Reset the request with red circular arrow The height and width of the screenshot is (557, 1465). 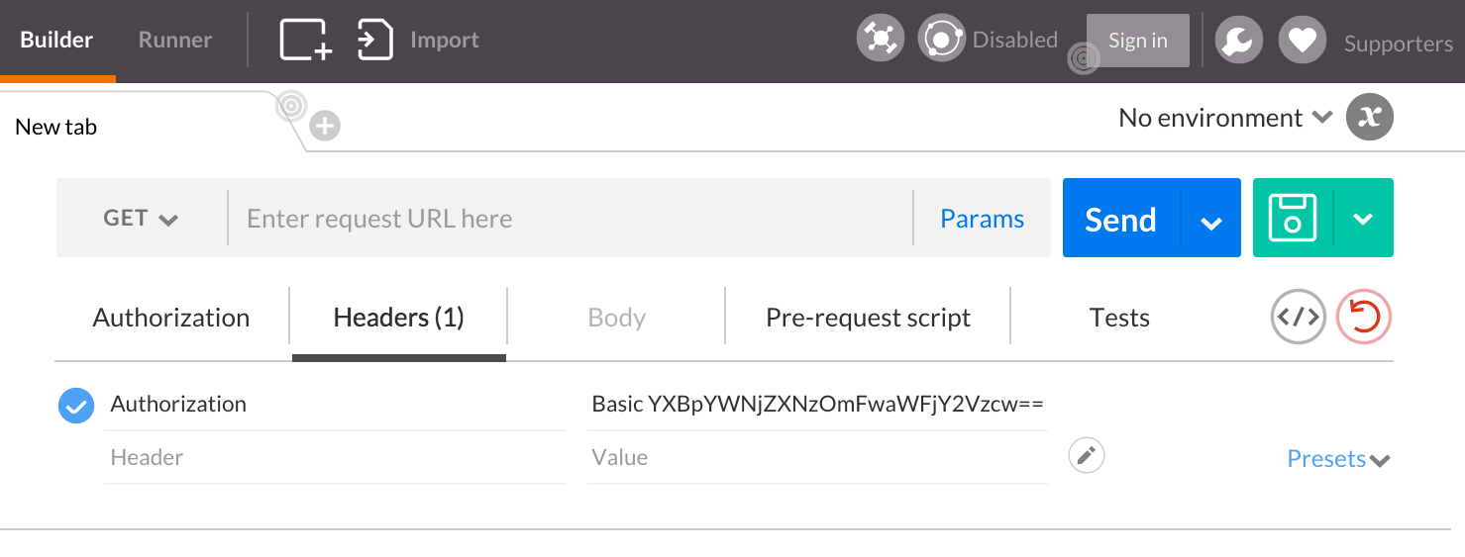1364,318
